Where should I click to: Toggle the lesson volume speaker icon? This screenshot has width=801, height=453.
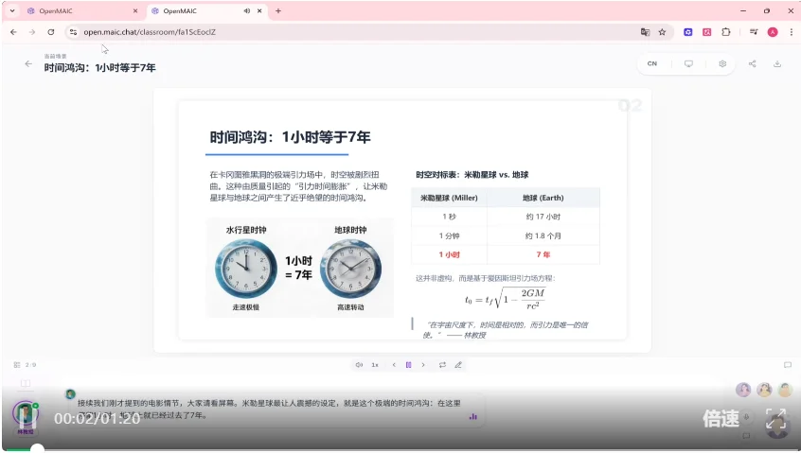[x=359, y=365]
